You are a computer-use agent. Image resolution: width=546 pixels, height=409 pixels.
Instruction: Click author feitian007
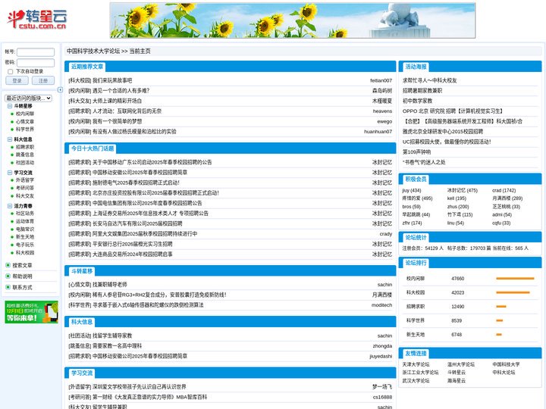coord(381,80)
